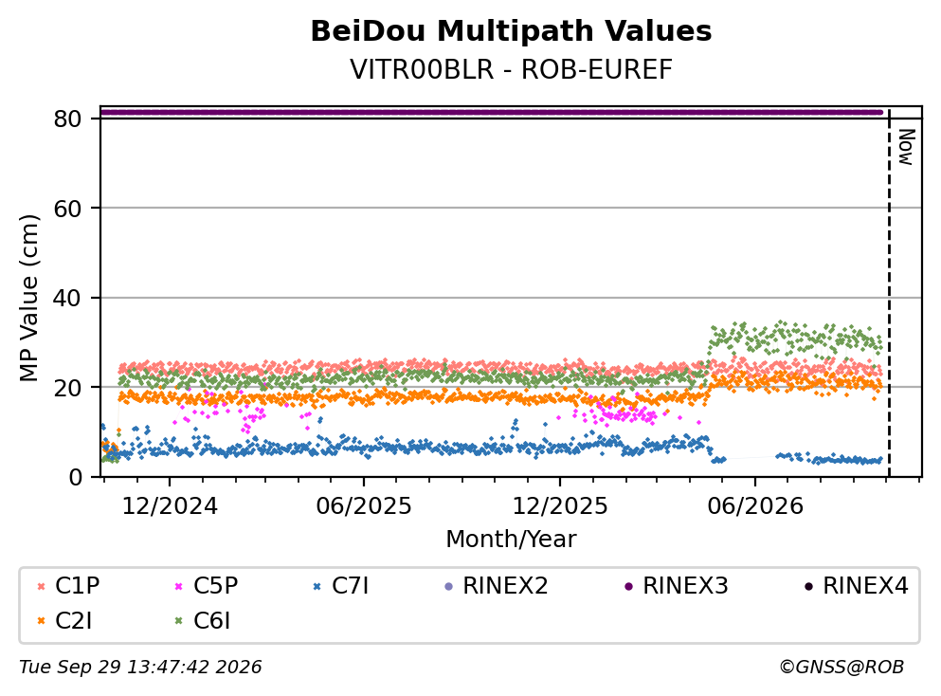Click the dashed Now marker line
Screen dimensions: 941x696
pos(889,294)
